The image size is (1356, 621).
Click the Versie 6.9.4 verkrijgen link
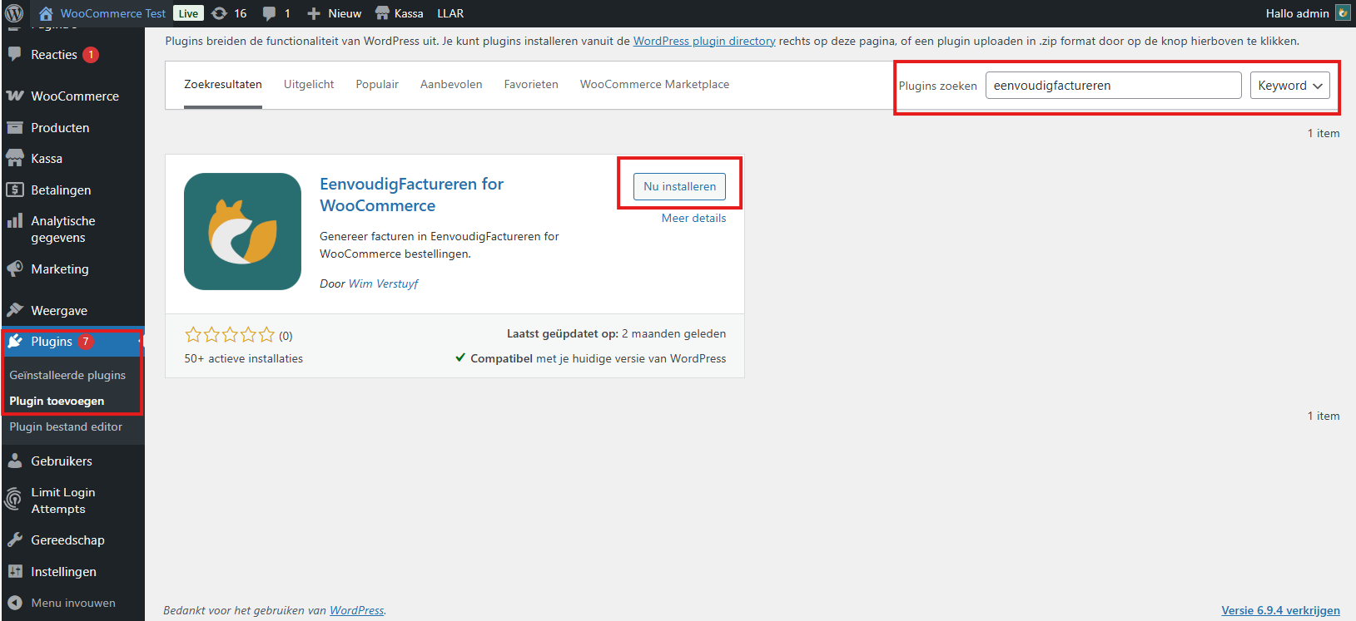pos(1280,610)
